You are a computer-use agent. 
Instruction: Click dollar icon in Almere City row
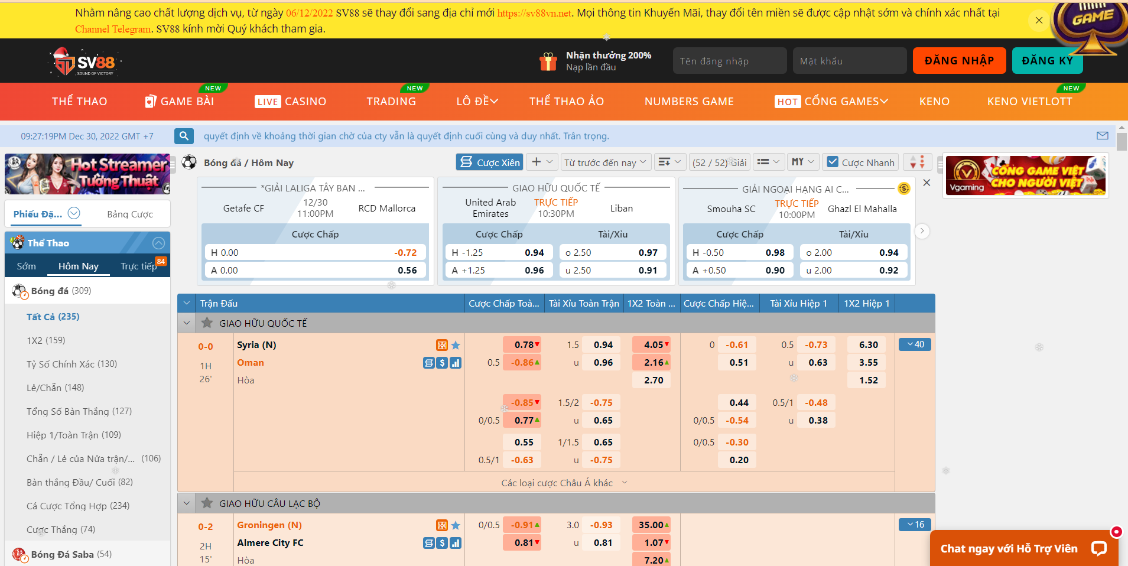(x=442, y=543)
